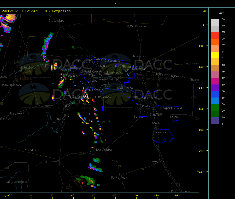Image resolution: width=235 pixels, height=199 pixels.
Task: Click the G_Campos label
Action: coord(178,76)
